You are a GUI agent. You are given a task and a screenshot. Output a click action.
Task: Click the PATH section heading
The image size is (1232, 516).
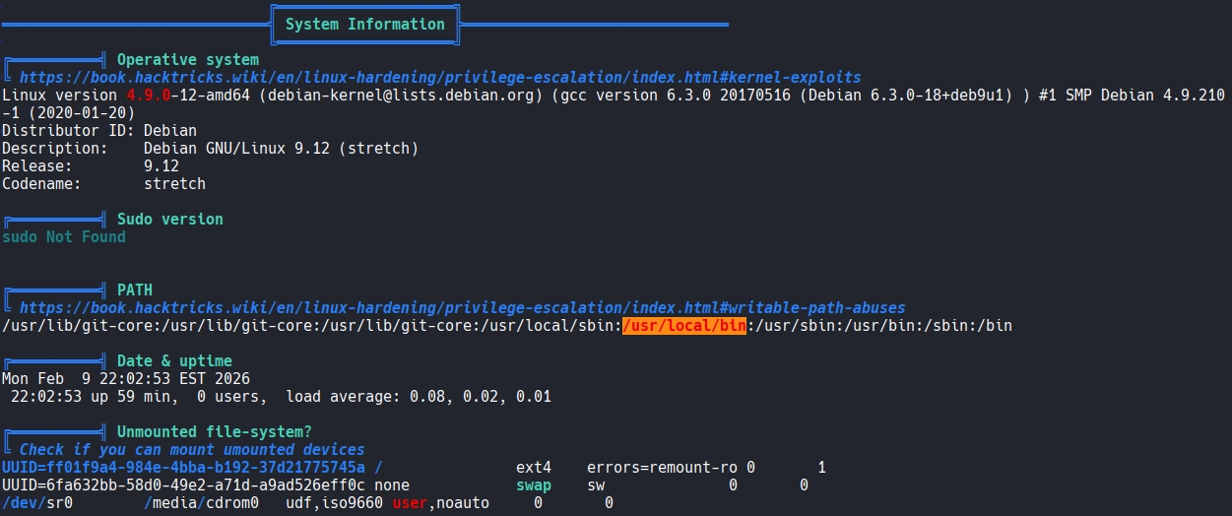tap(135, 290)
